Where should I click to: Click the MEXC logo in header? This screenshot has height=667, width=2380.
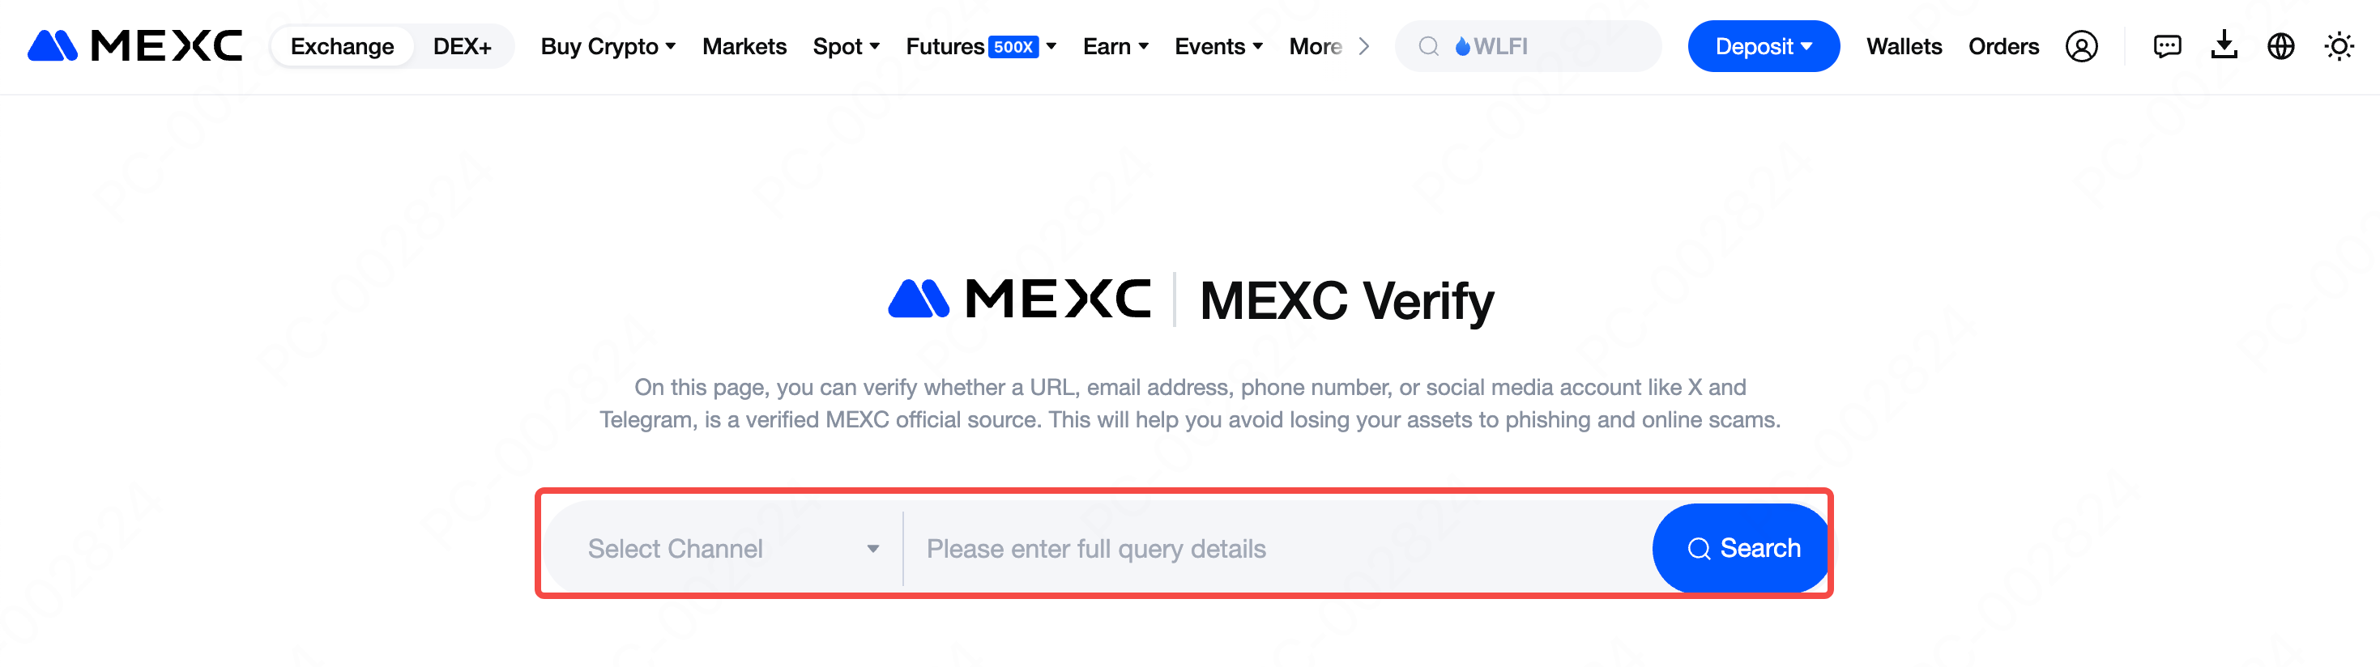coord(135,46)
